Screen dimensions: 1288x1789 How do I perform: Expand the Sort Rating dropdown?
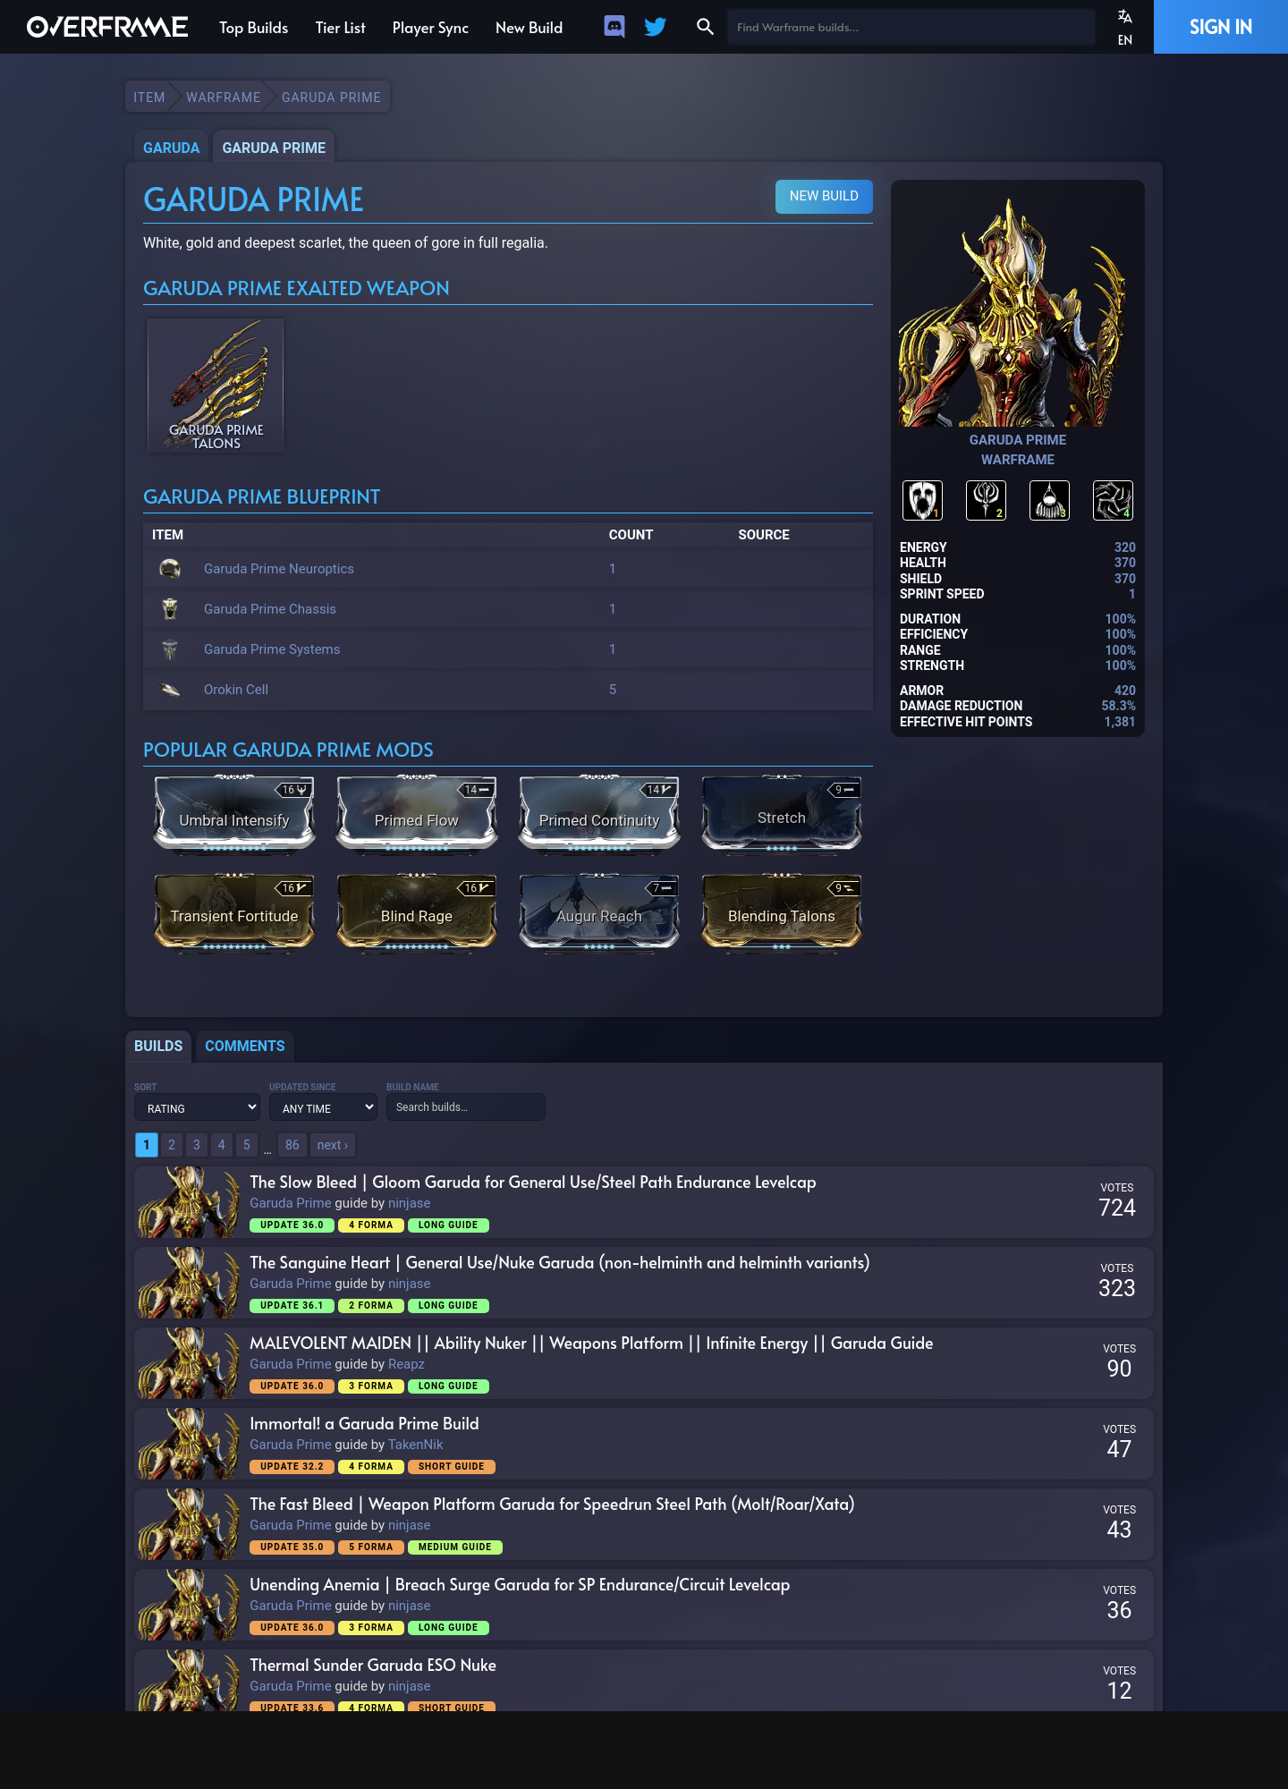point(197,1107)
